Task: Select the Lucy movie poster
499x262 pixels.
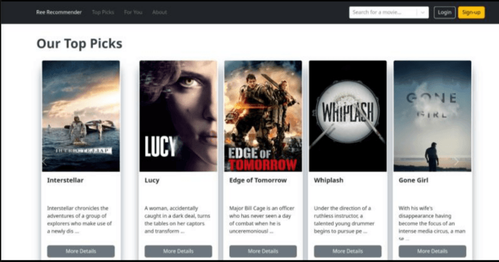Action: point(178,116)
